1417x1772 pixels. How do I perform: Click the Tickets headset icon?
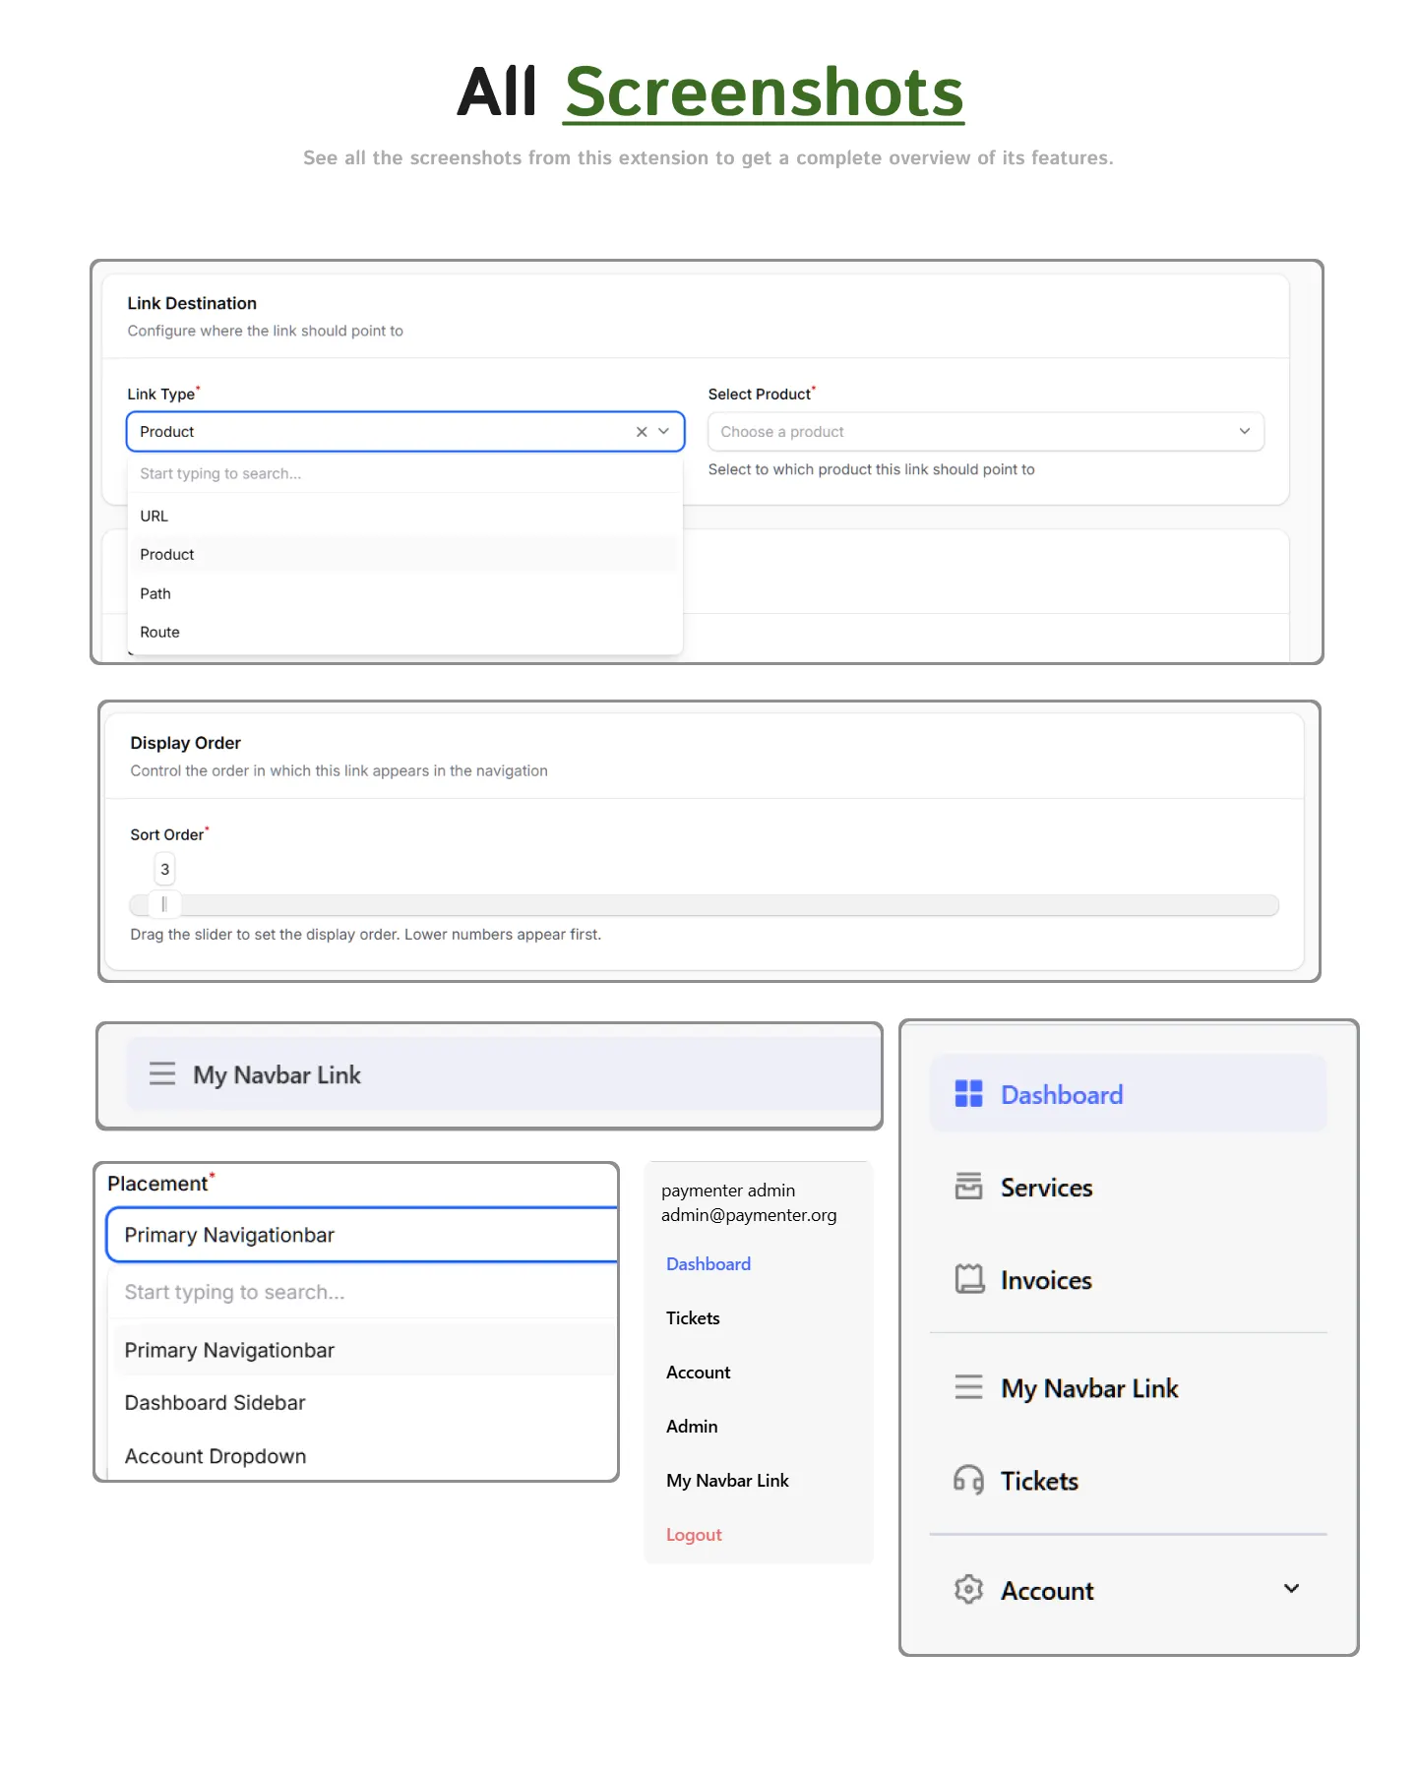(x=968, y=1480)
